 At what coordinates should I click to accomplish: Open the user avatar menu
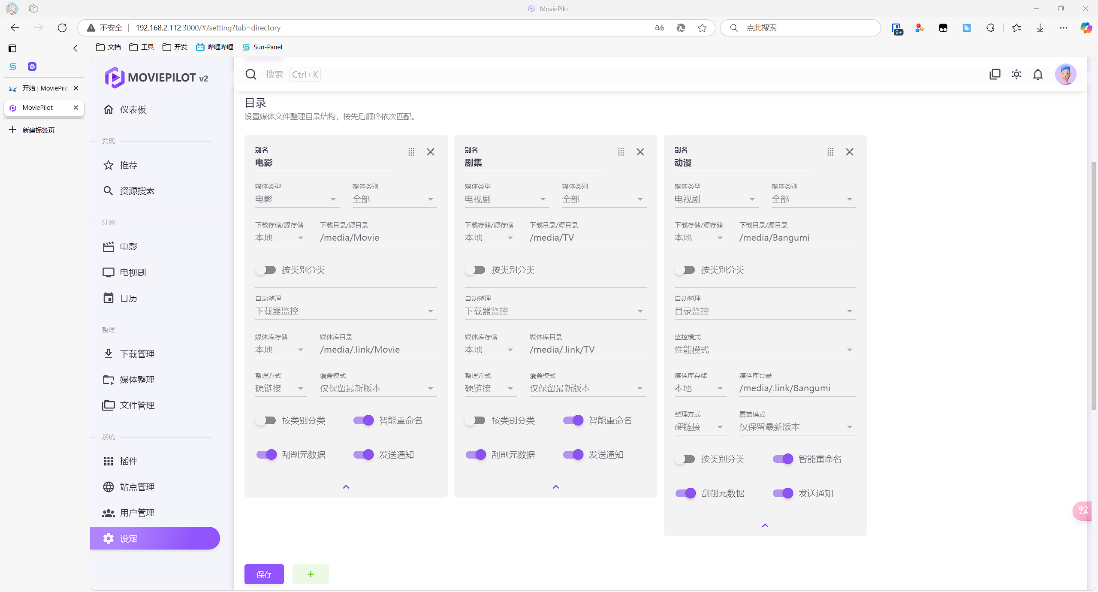tap(1066, 74)
